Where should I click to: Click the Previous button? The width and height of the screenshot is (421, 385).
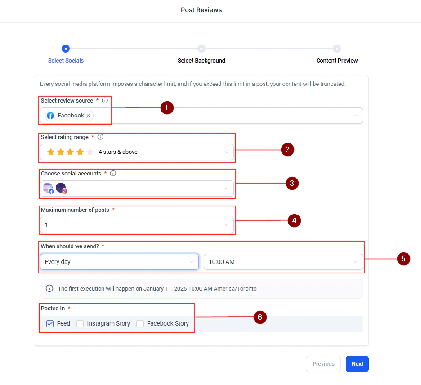pyautogui.click(x=323, y=363)
